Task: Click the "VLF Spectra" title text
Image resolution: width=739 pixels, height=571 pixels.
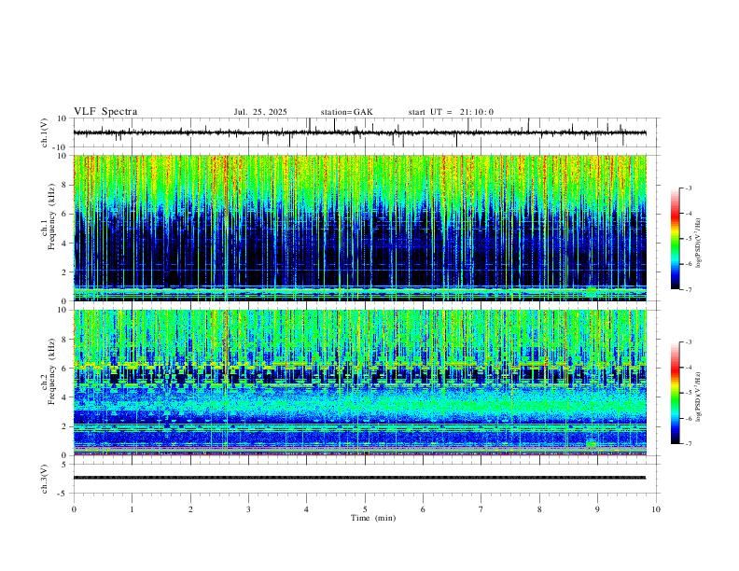Action: (105, 112)
